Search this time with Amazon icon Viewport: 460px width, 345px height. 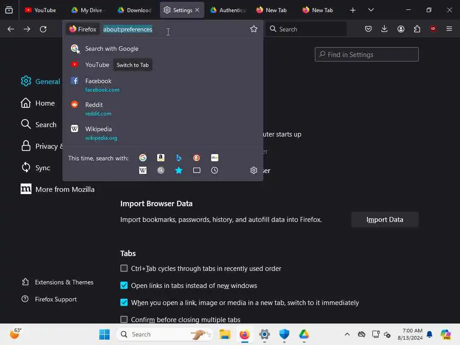[161, 158]
